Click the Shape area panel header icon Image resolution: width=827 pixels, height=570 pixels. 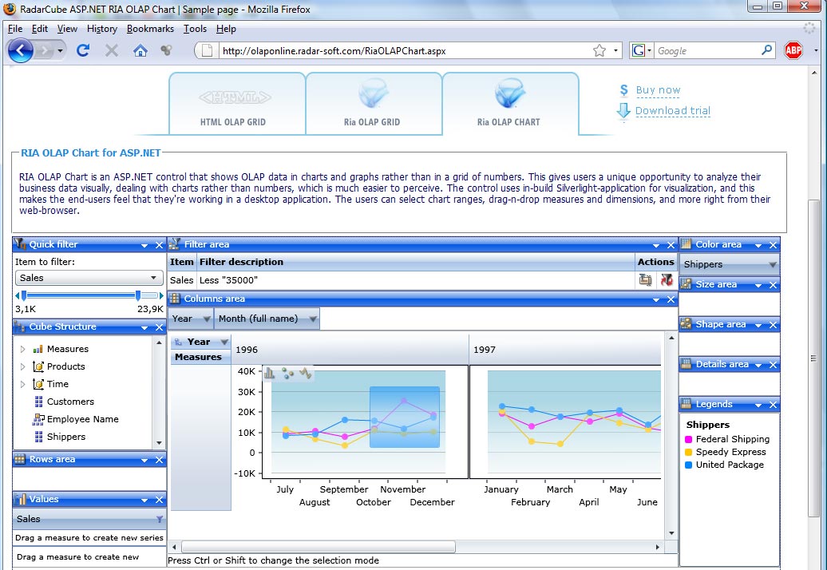pyautogui.click(x=687, y=324)
